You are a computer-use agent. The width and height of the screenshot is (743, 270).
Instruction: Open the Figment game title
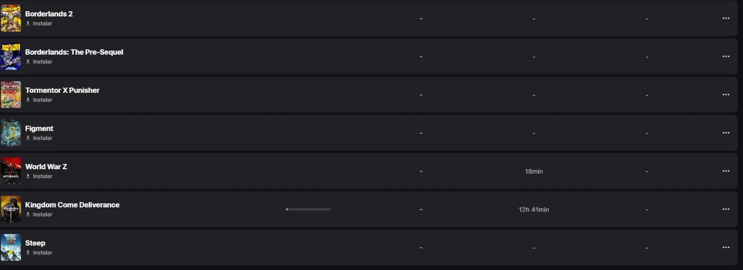pyautogui.click(x=39, y=128)
